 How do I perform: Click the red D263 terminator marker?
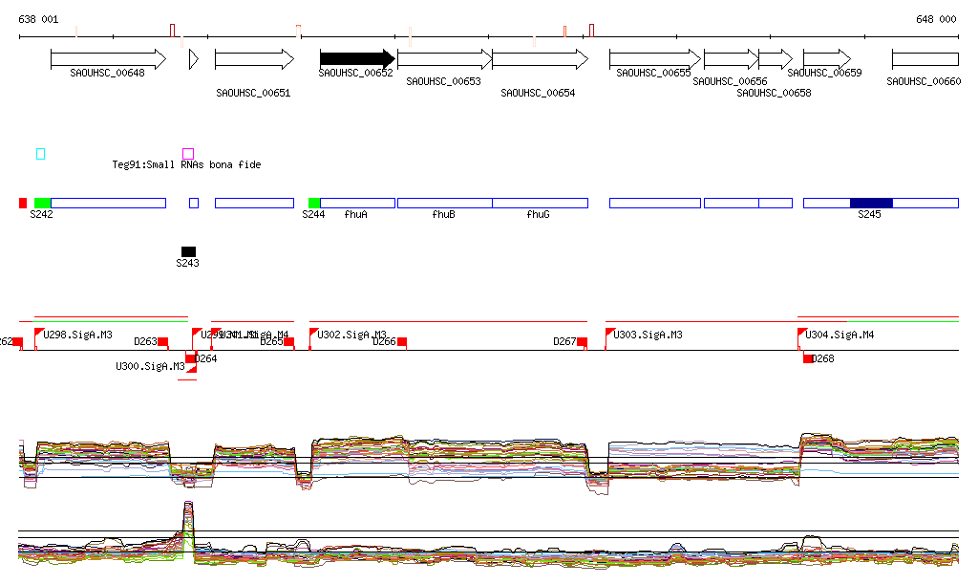tap(162, 341)
